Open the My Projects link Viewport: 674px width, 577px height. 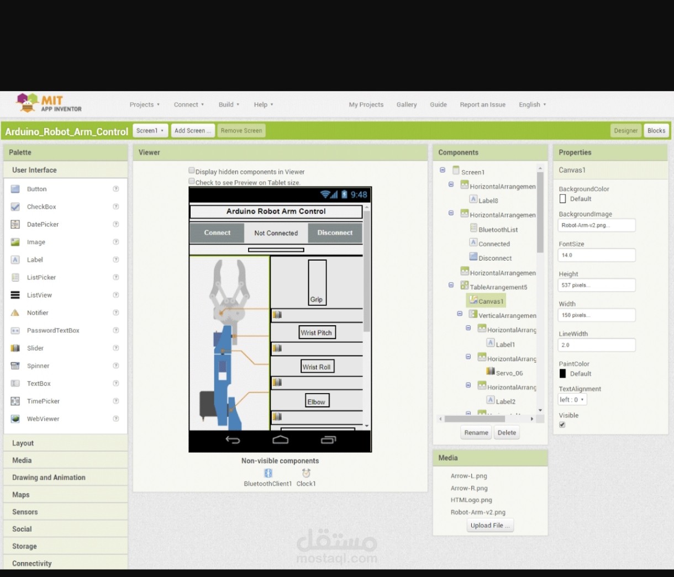coord(366,104)
